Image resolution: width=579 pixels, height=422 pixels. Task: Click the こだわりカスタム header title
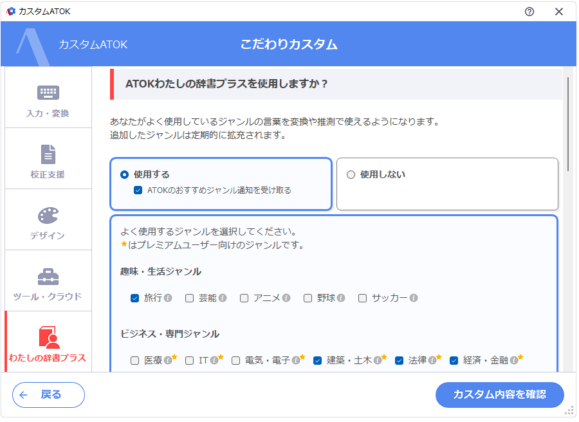[289, 44]
